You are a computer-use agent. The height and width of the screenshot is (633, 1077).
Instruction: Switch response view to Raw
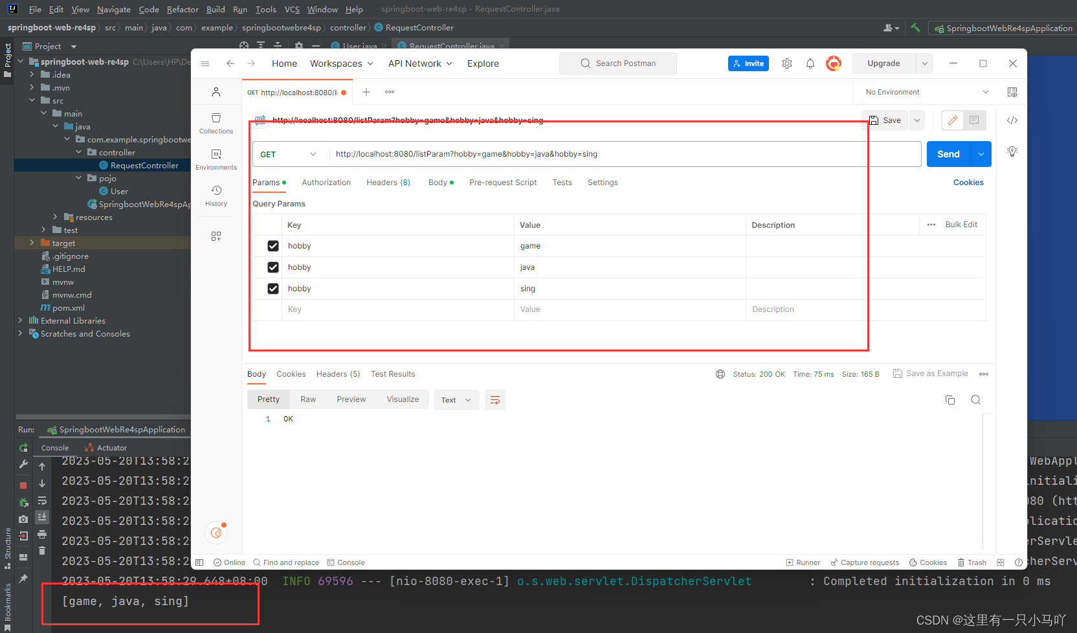pyautogui.click(x=308, y=399)
